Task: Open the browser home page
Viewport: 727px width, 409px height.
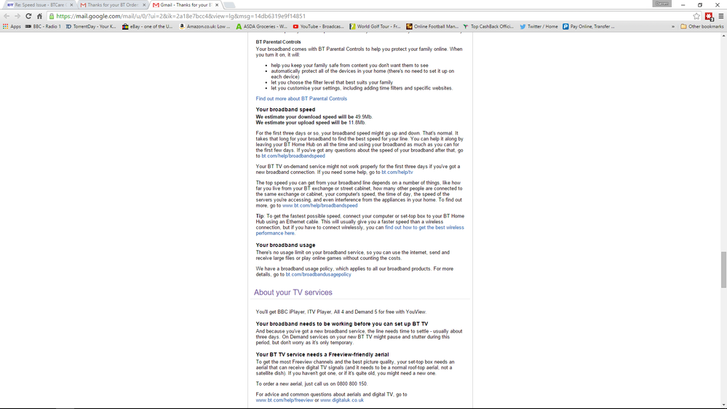Action: click(x=39, y=16)
